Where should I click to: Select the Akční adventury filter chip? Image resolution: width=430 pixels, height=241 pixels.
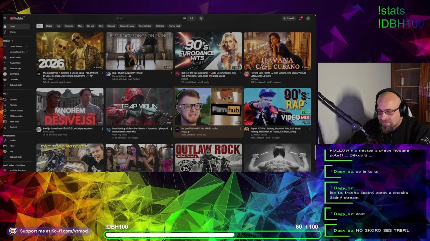[x=127, y=26]
